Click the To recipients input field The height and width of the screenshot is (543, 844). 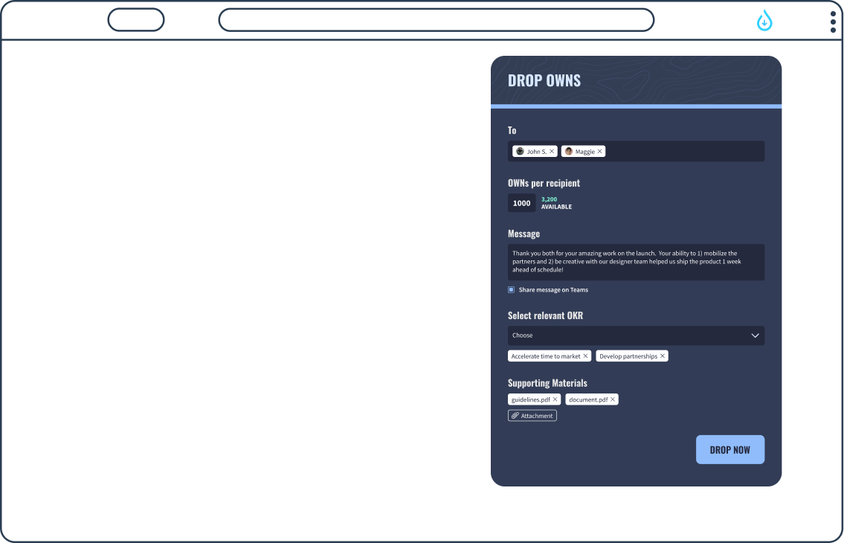(x=684, y=152)
